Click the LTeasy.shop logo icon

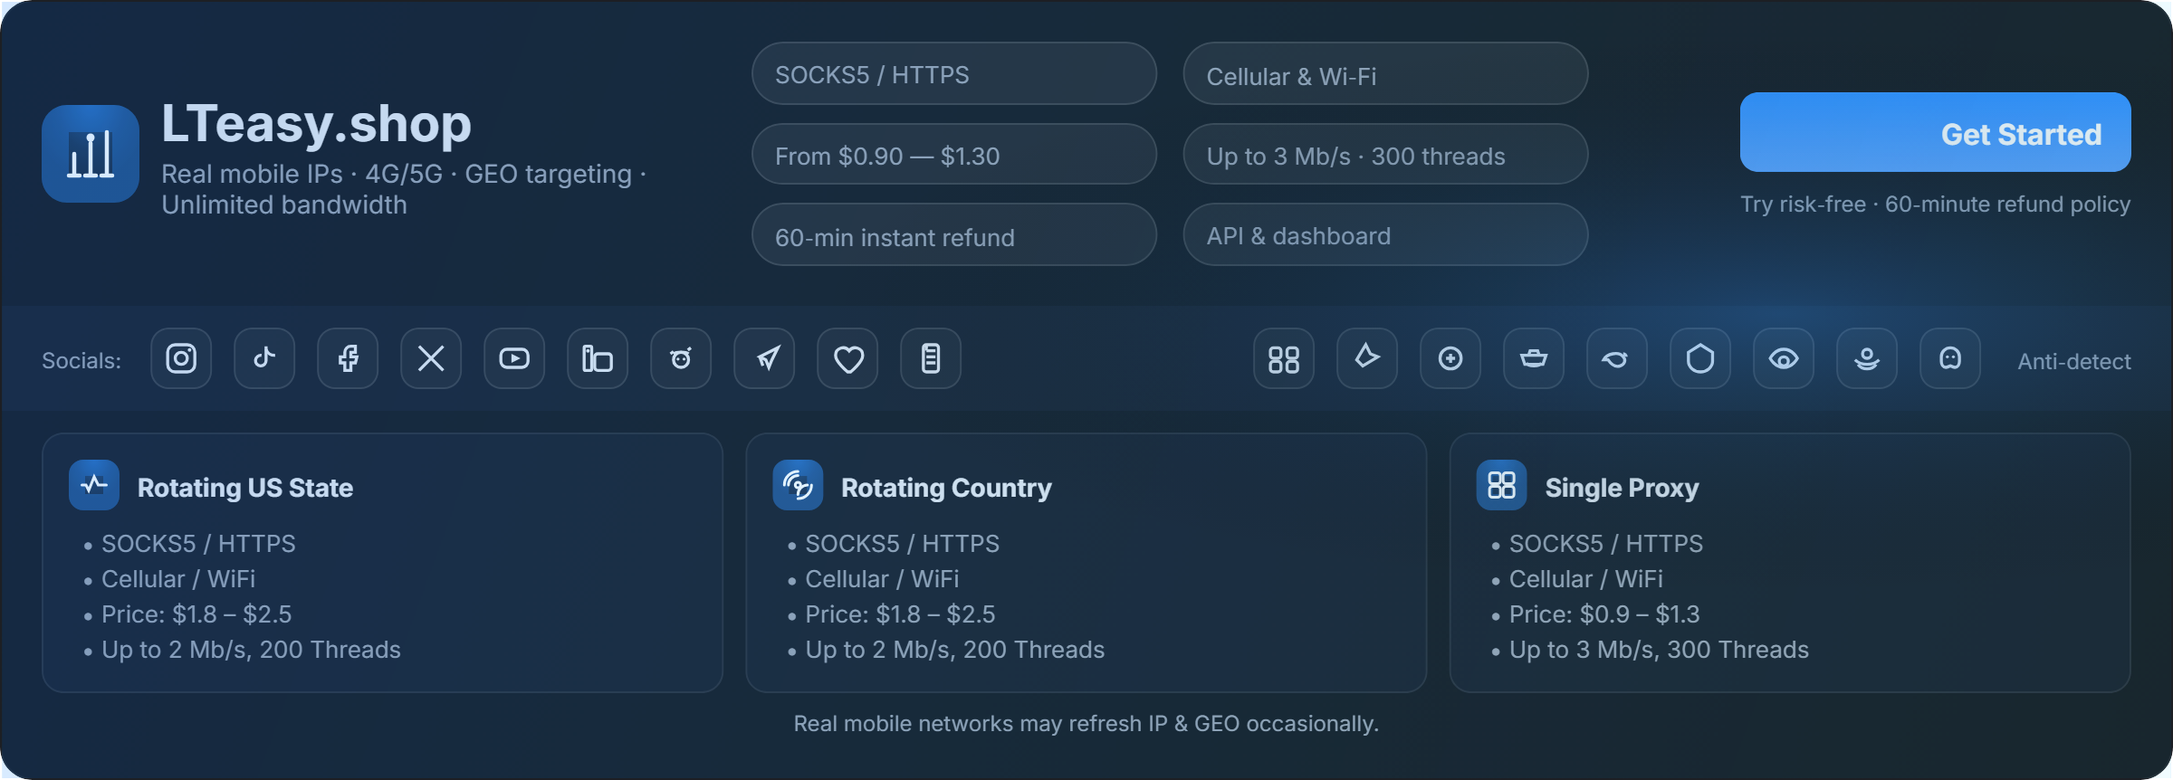tap(91, 154)
